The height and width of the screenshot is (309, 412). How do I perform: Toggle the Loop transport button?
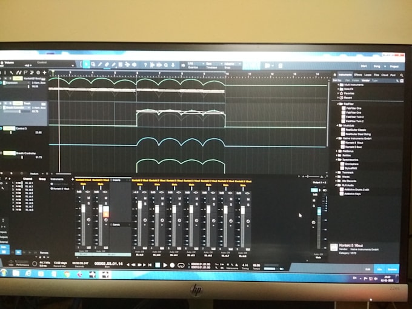tap(181, 265)
